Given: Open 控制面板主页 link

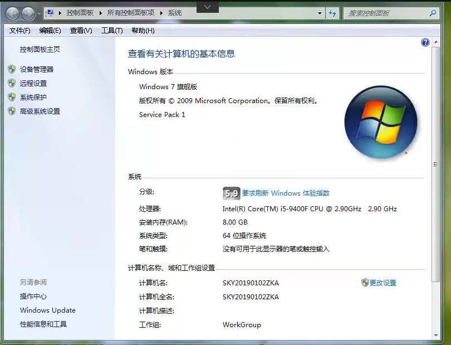Looking at the screenshot, I should coord(40,50).
